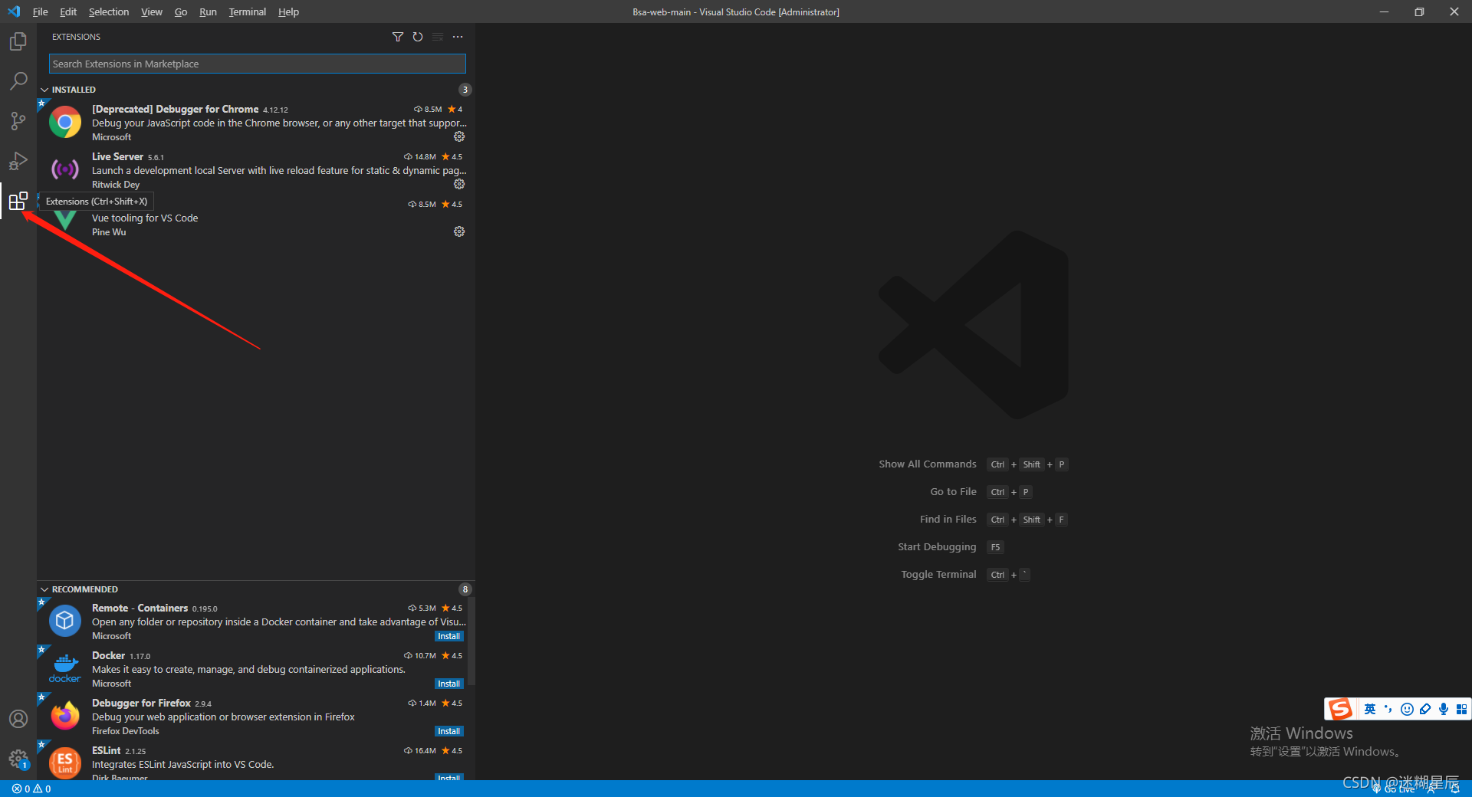The height and width of the screenshot is (797, 1472).
Task: Open gear menu for Vue tooling extension
Action: point(459,231)
